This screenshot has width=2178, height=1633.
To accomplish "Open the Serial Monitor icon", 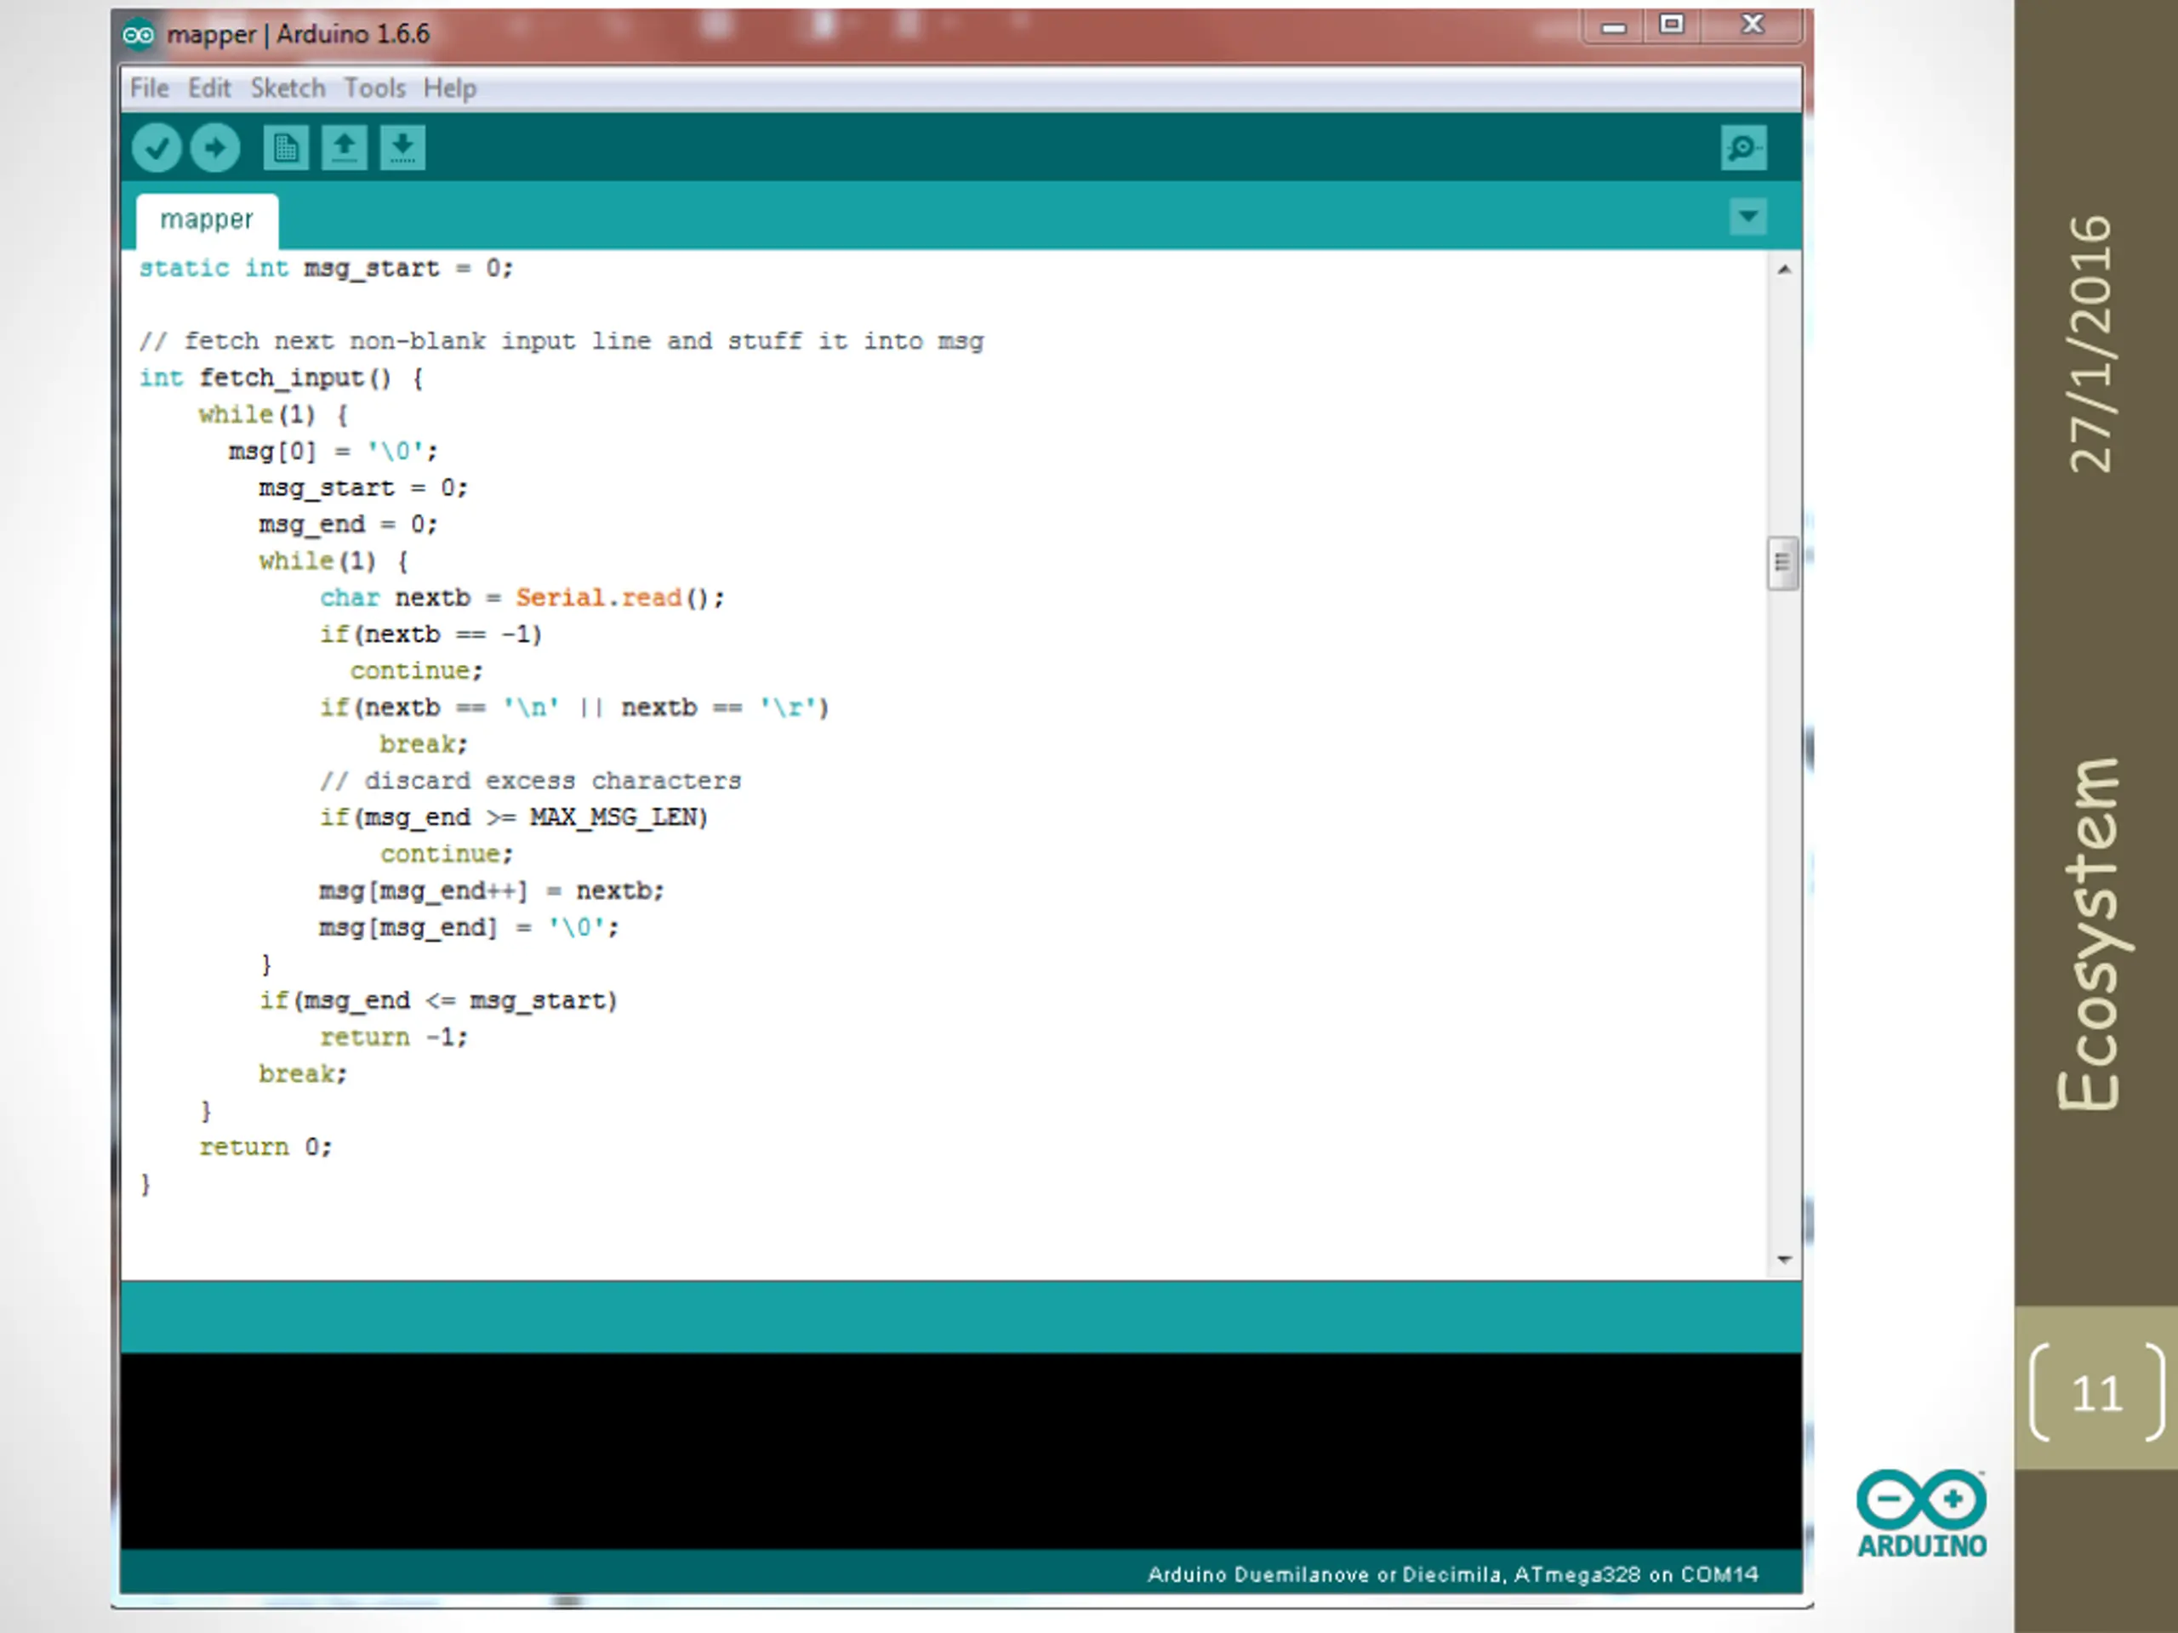I will pos(1742,149).
